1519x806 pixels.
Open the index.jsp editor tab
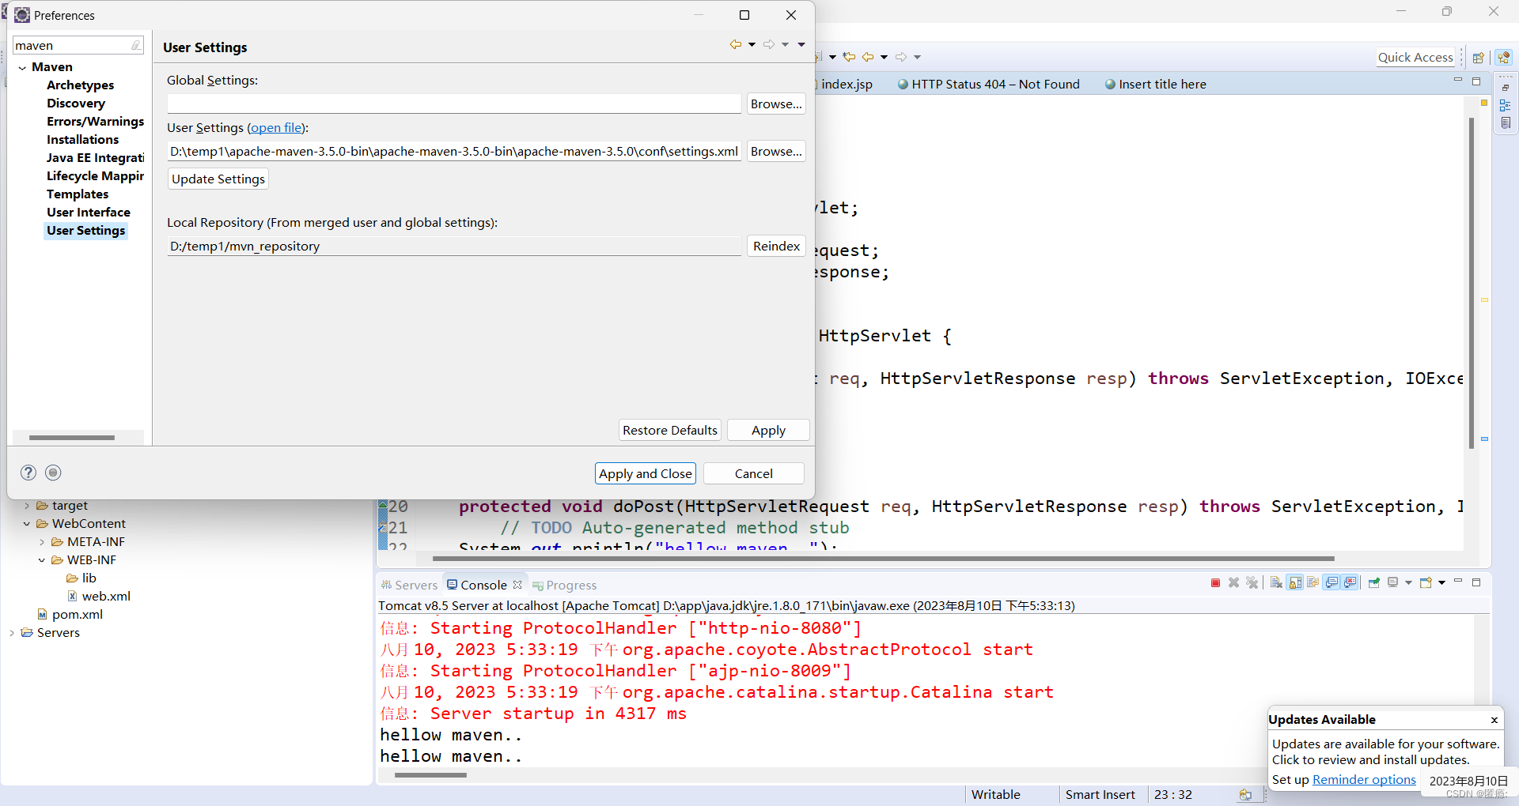(847, 84)
